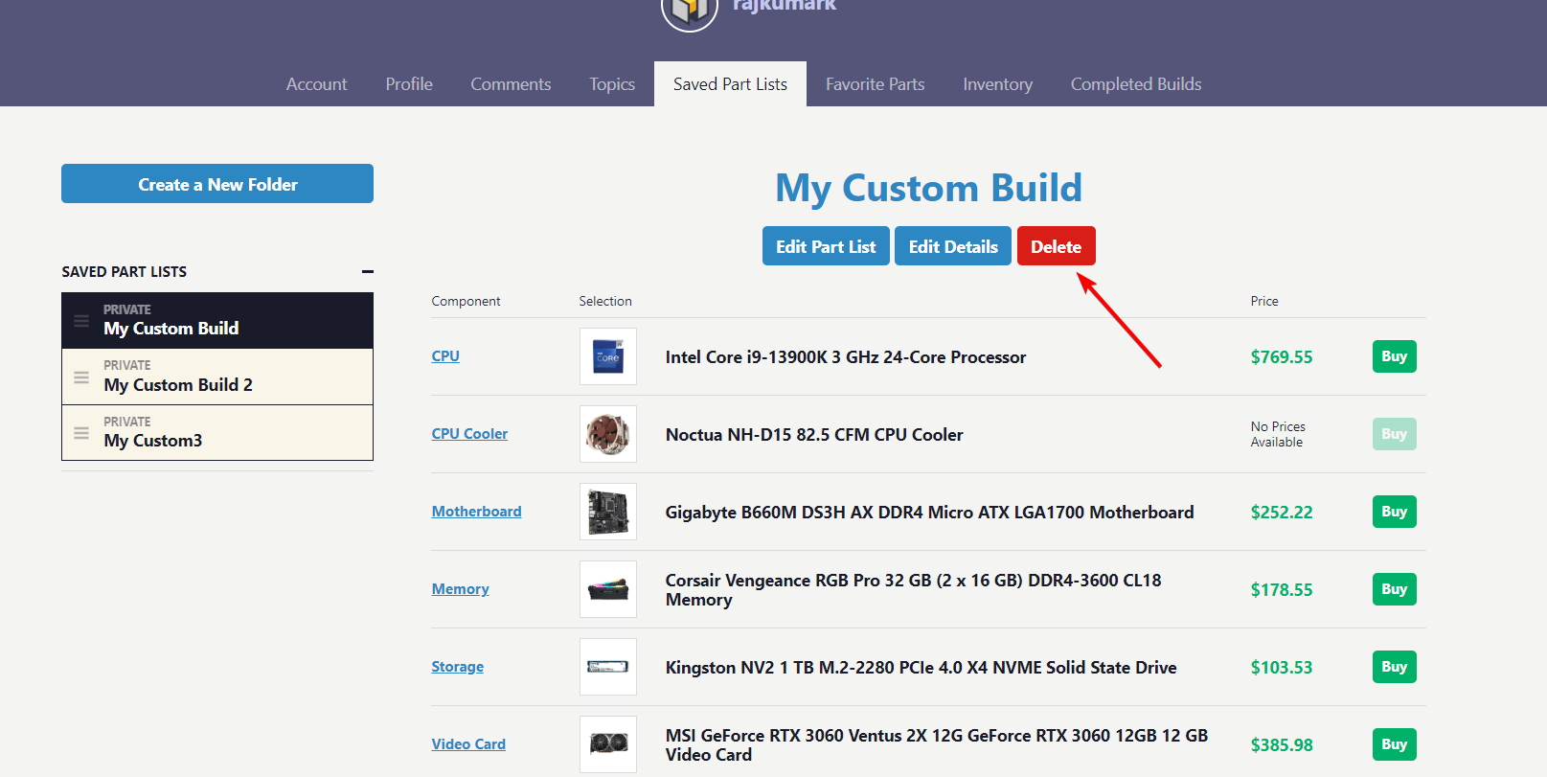The width and height of the screenshot is (1547, 777).
Task: Open the Kingston NV2 SSD thumbnail
Action: 608,667
